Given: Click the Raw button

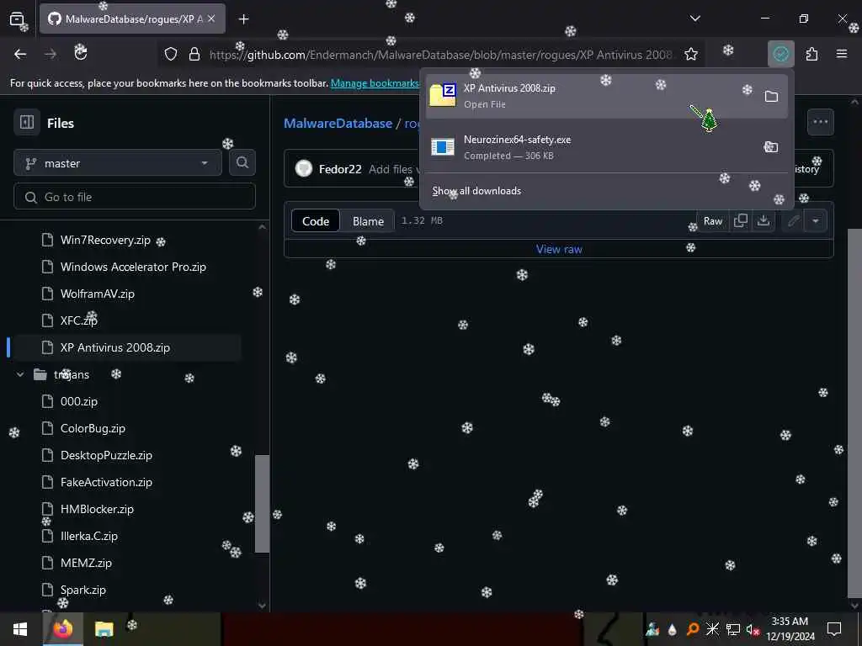Looking at the screenshot, I should [712, 221].
